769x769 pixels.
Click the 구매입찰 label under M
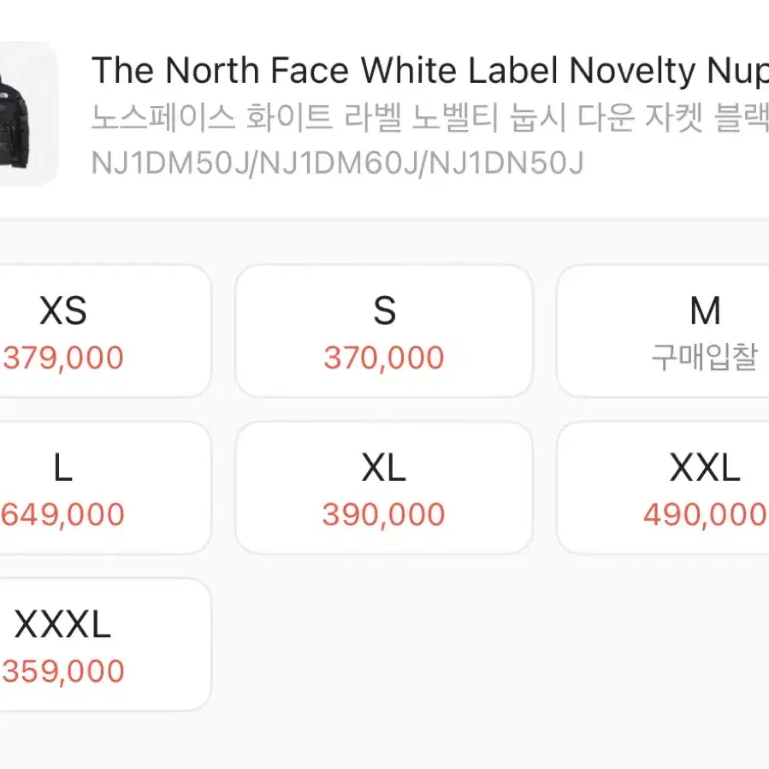705,357
